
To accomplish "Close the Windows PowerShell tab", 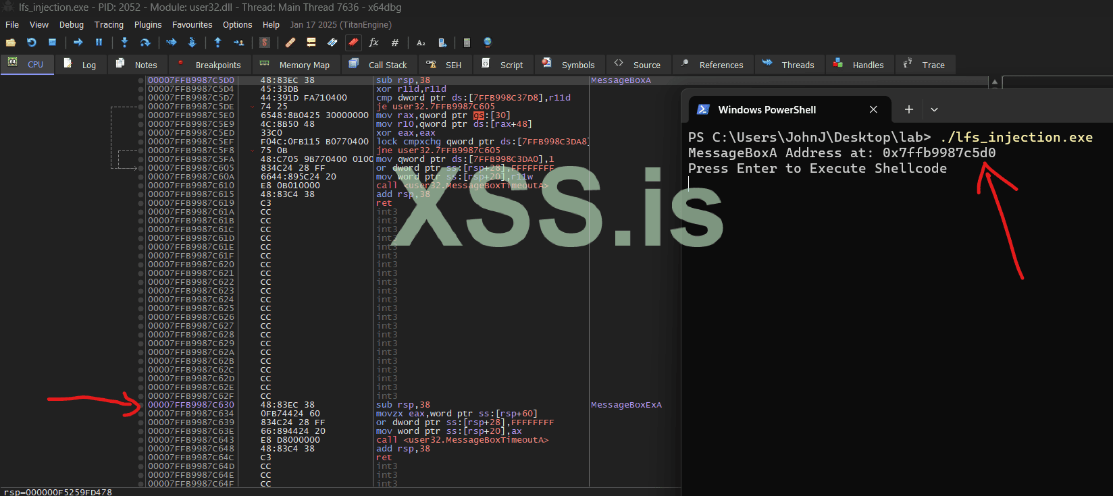I will (873, 109).
